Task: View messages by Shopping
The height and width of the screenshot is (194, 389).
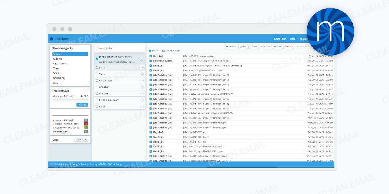Action: [59, 78]
